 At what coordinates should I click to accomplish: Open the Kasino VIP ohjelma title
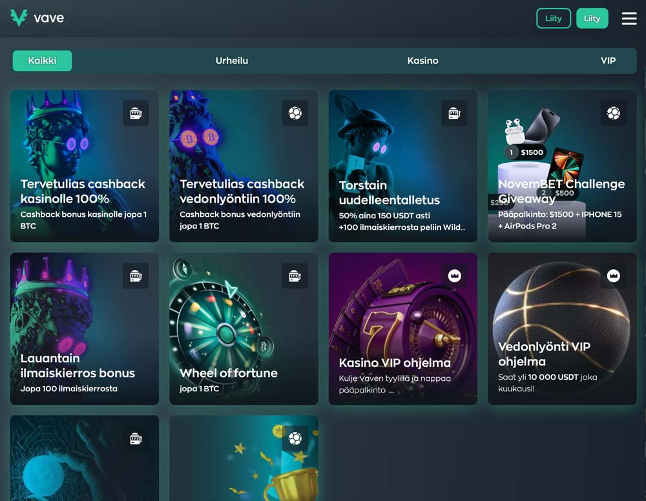click(395, 363)
